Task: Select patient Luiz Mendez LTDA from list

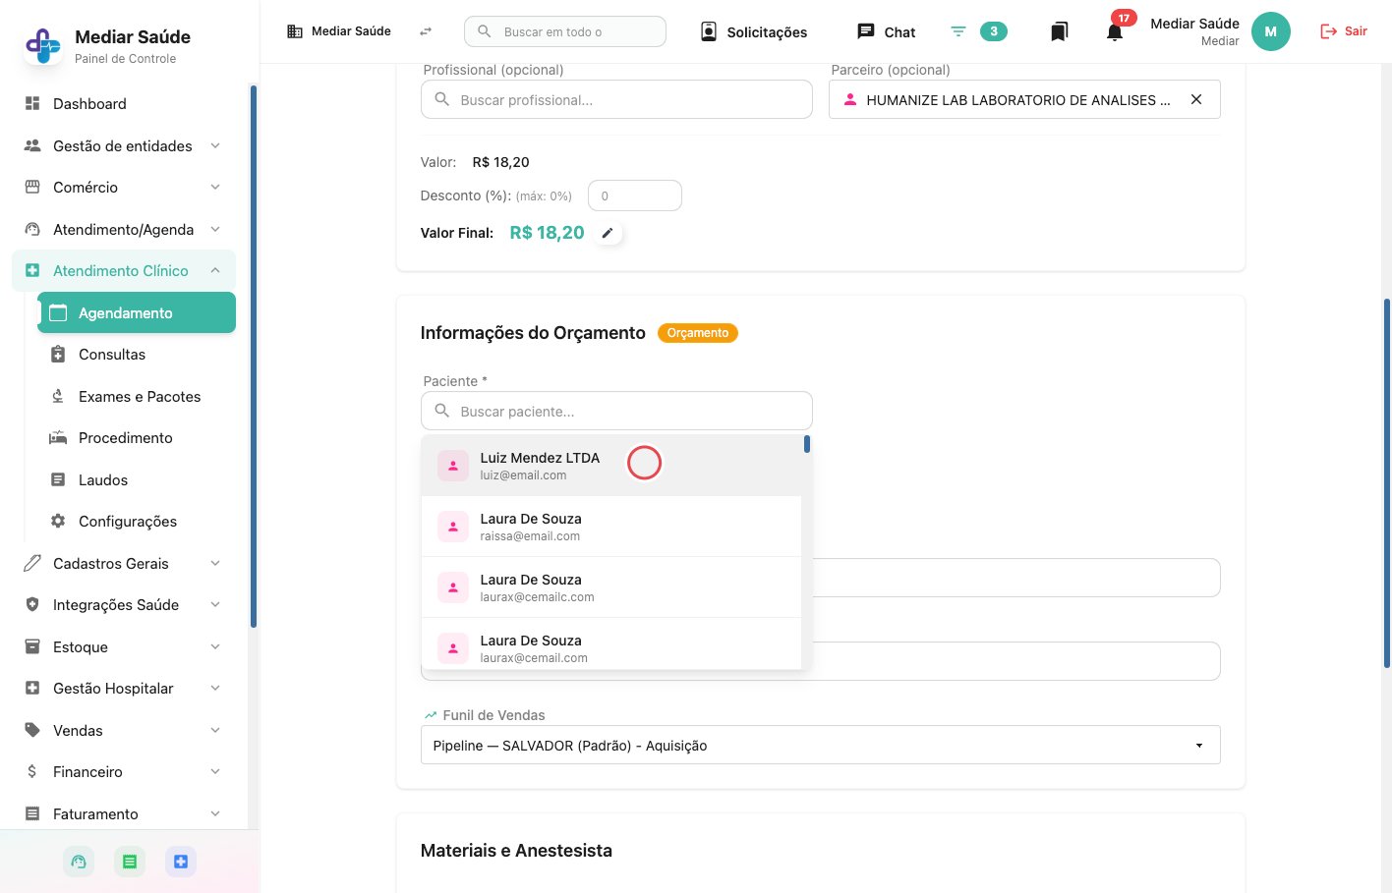Action: pyautogui.click(x=611, y=466)
